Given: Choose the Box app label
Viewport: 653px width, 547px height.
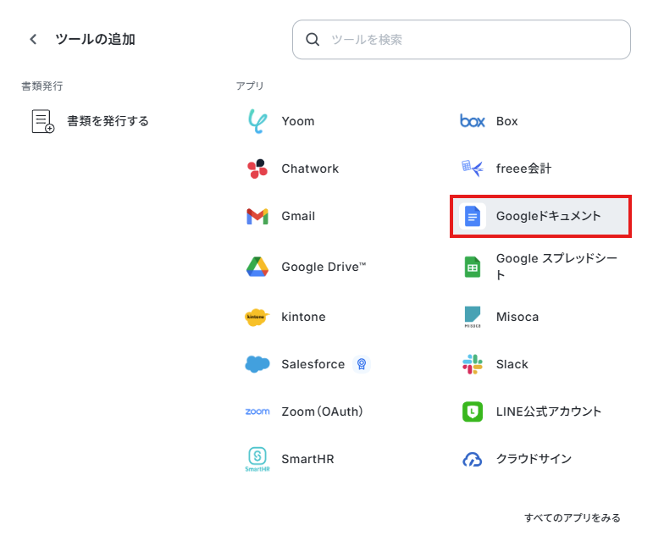Looking at the screenshot, I should 506,121.
